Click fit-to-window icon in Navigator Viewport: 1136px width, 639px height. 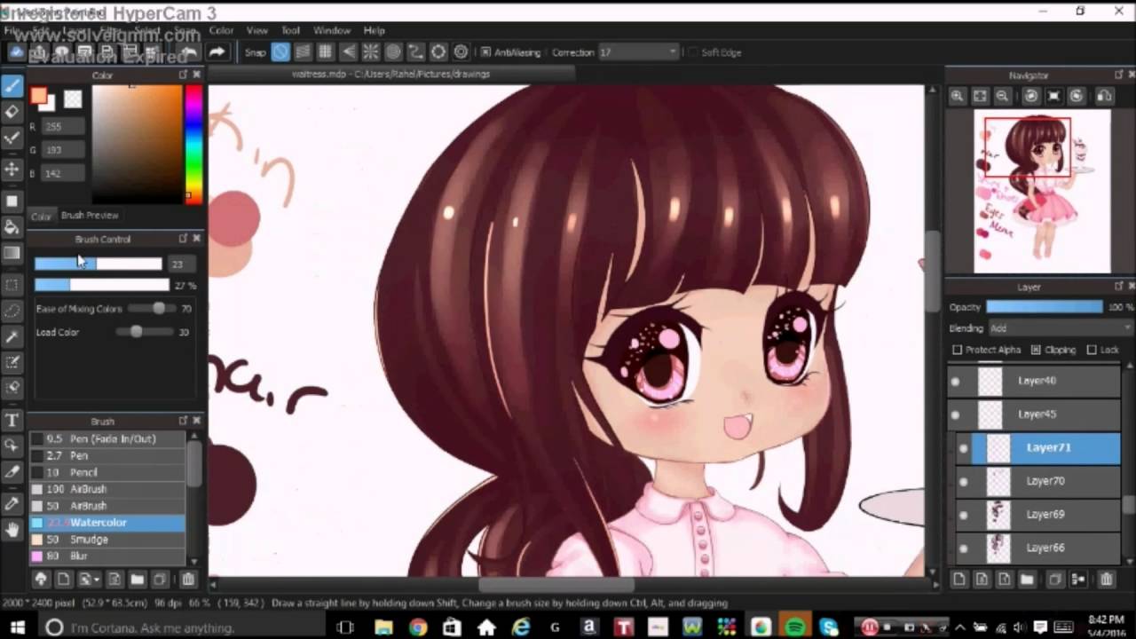tap(980, 96)
